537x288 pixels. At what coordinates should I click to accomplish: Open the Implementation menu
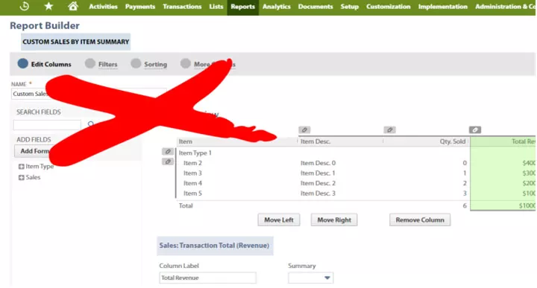click(x=442, y=7)
